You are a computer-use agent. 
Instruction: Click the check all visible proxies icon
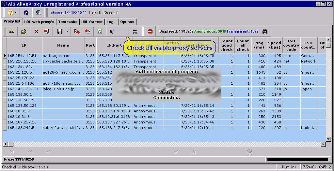click(112, 32)
